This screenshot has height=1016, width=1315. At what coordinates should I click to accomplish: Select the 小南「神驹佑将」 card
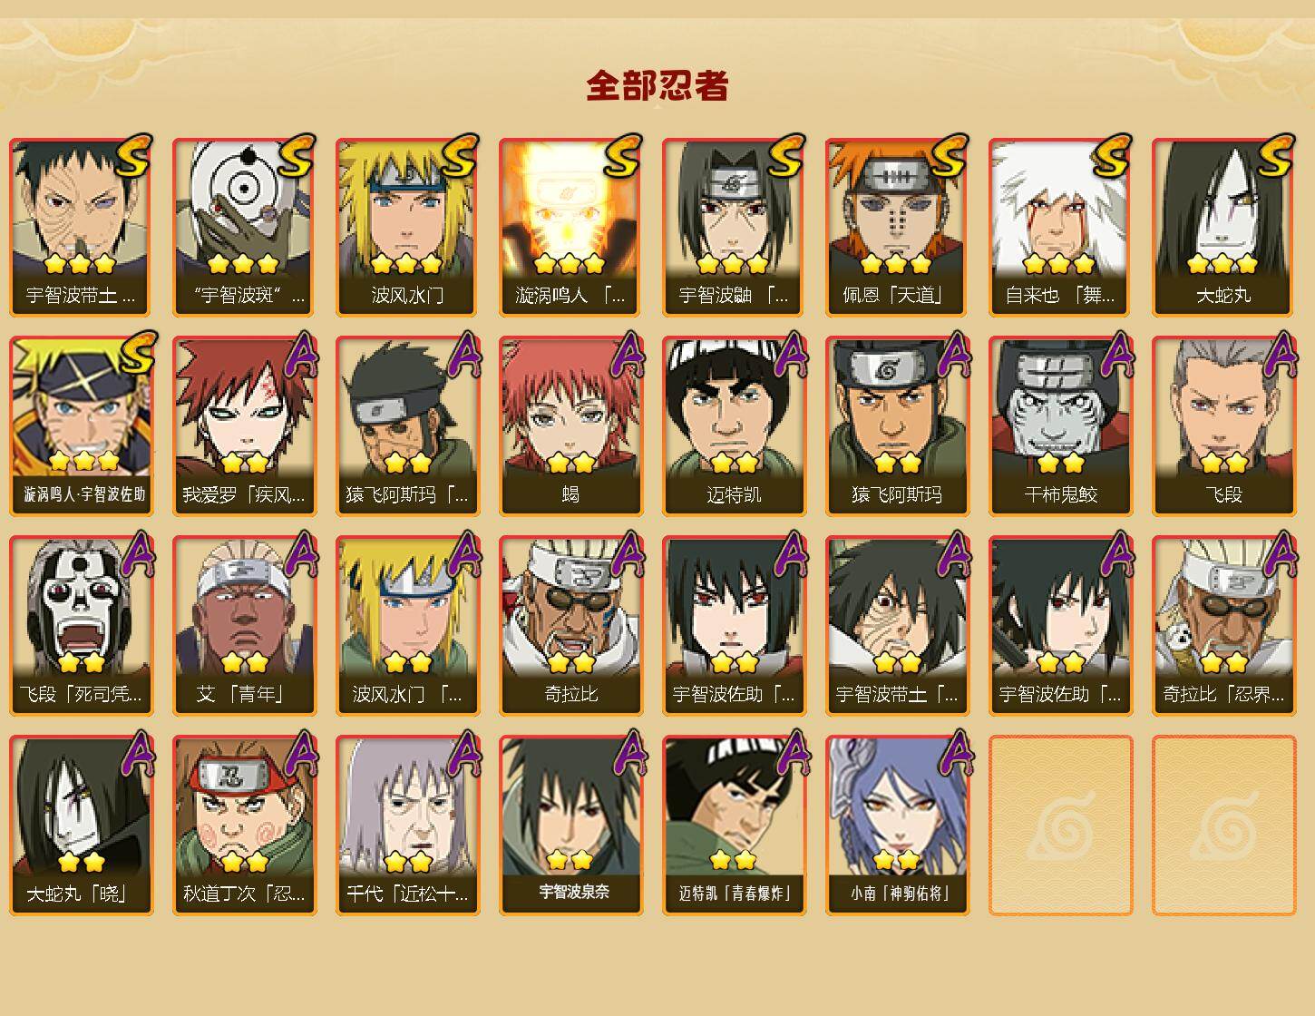(x=897, y=825)
